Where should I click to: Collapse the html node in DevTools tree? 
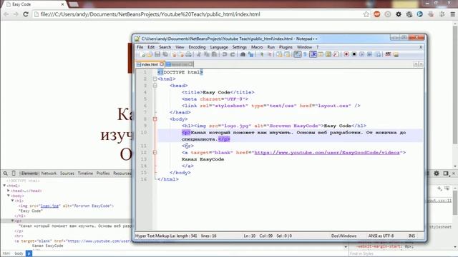click(x=4, y=186)
